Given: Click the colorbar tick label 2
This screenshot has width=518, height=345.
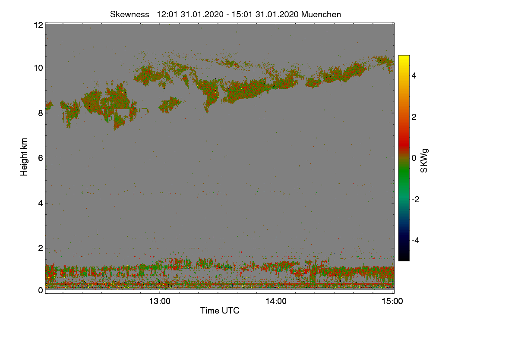Looking at the screenshot, I should tap(414, 117).
